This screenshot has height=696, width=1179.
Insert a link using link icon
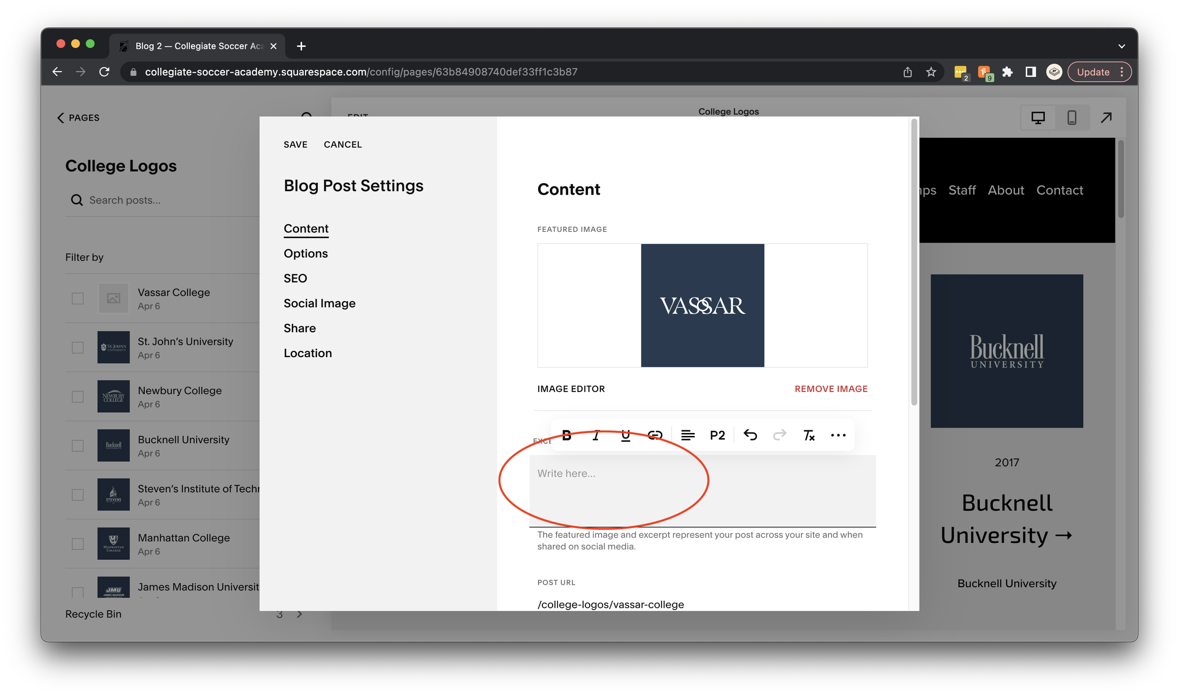pyautogui.click(x=655, y=435)
